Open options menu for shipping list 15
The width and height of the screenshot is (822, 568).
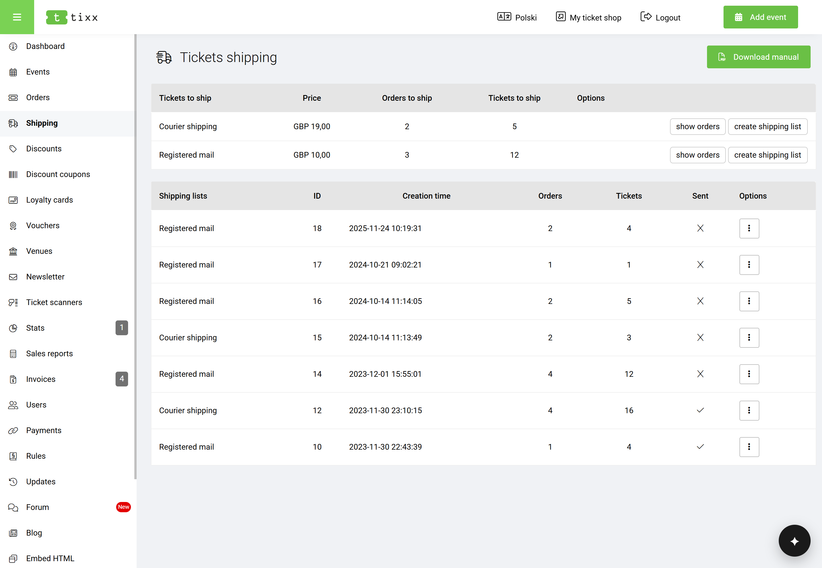click(x=749, y=338)
